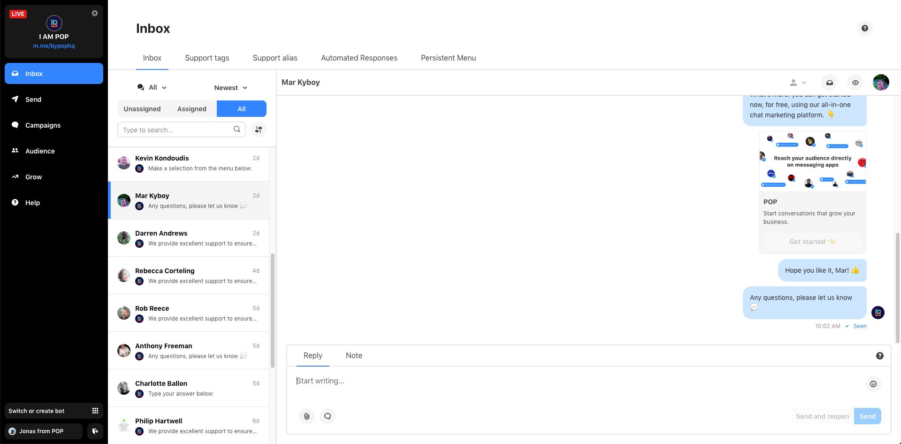Select the Send icon in the sidebar
901x444 pixels.
[x=33, y=99]
